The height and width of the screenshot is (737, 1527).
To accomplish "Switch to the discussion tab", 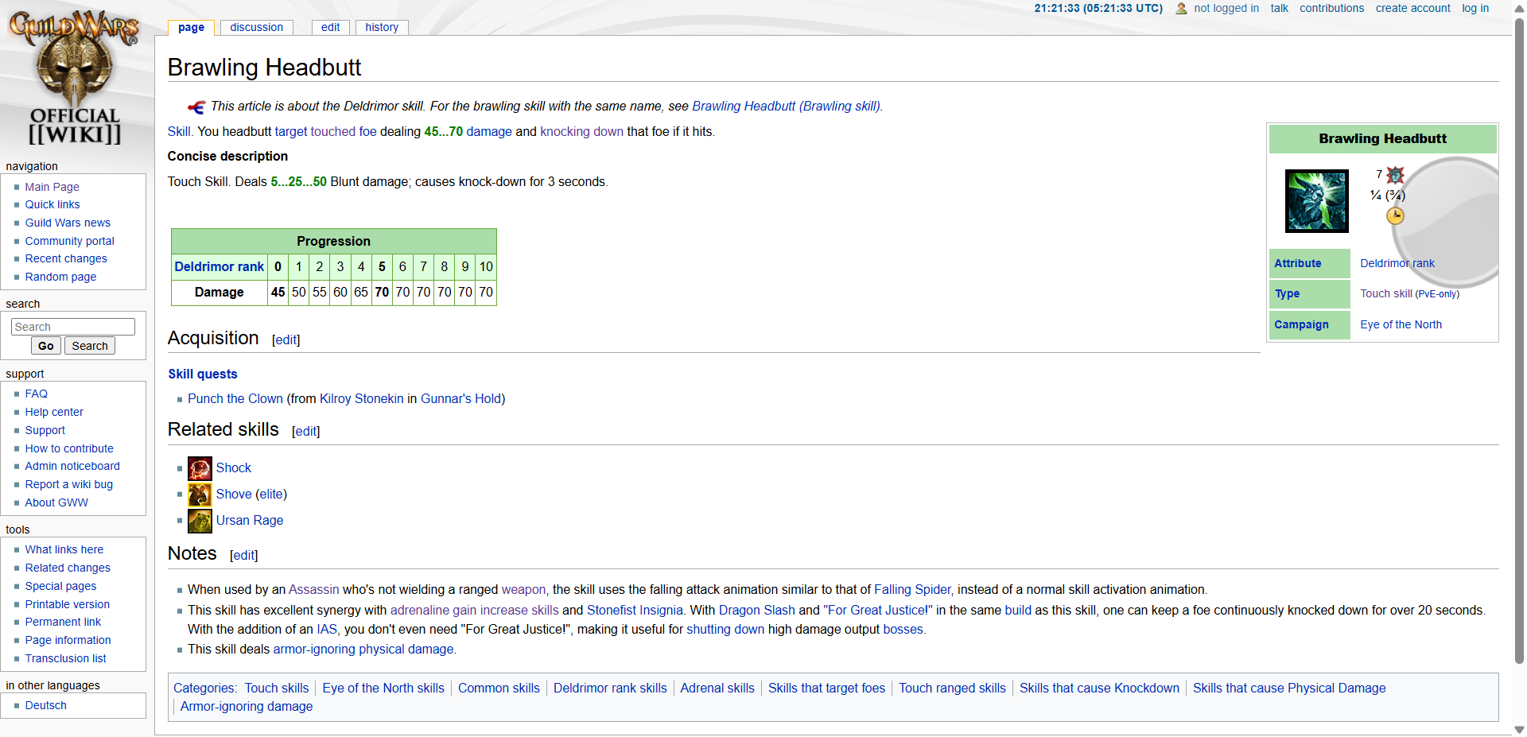I will [x=256, y=27].
